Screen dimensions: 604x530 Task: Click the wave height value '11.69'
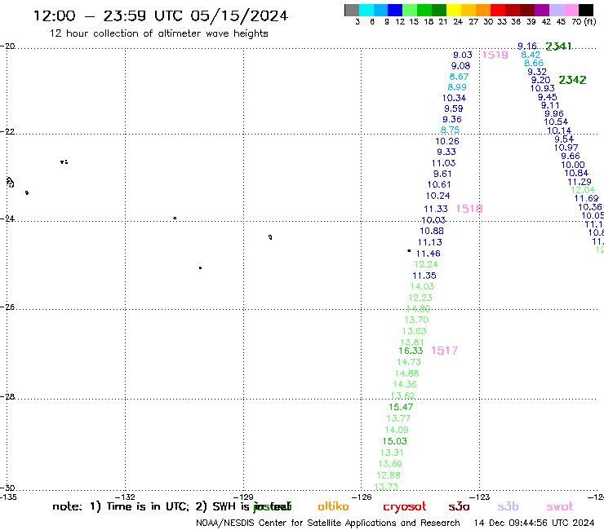[x=586, y=199]
